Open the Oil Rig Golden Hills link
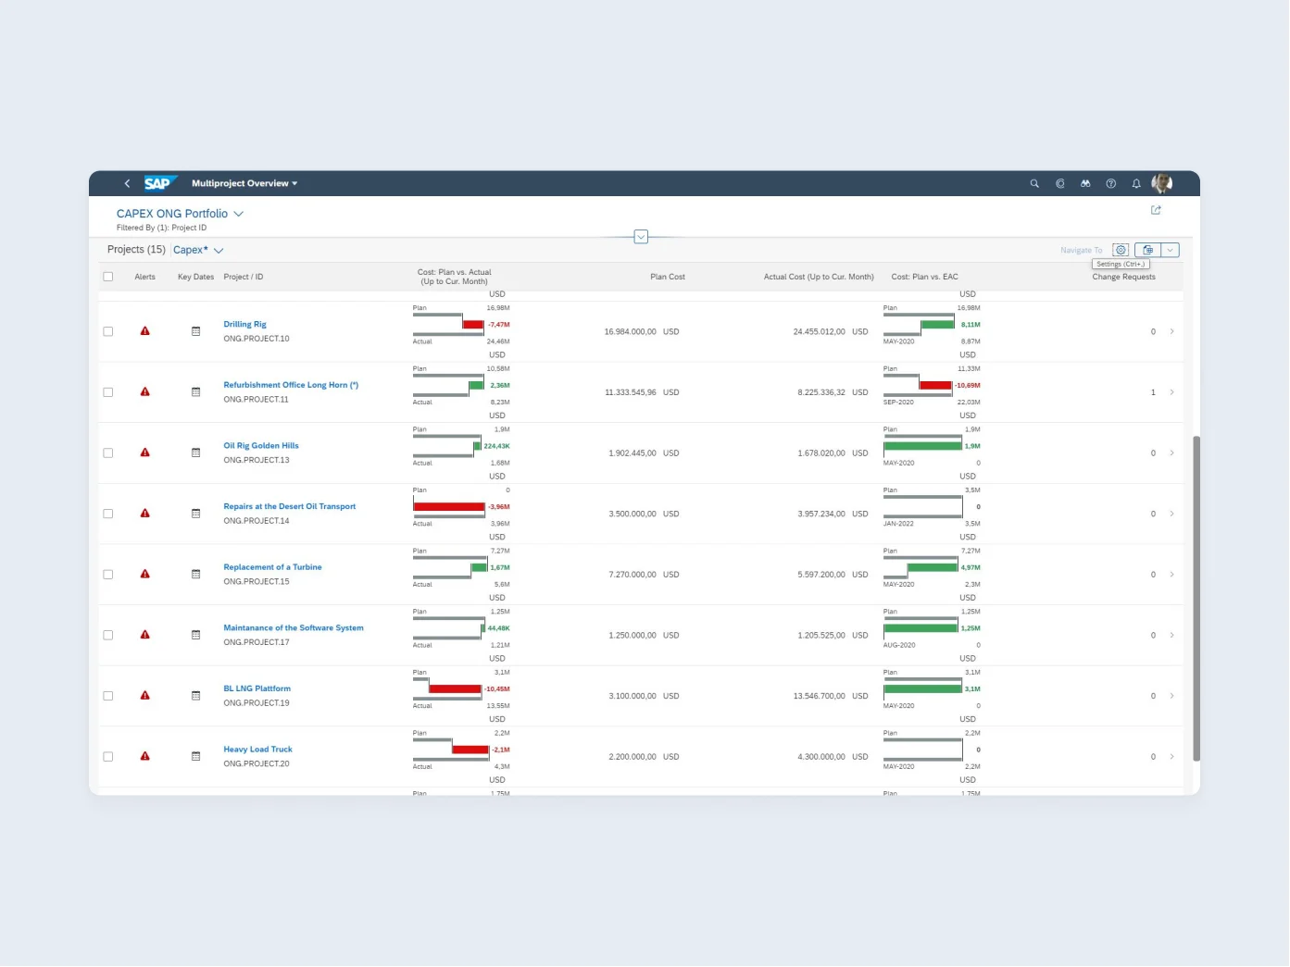Image resolution: width=1290 pixels, height=967 pixels. [x=261, y=446]
